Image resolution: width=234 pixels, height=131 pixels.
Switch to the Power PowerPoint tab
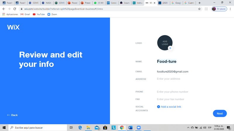[x=73, y=3]
